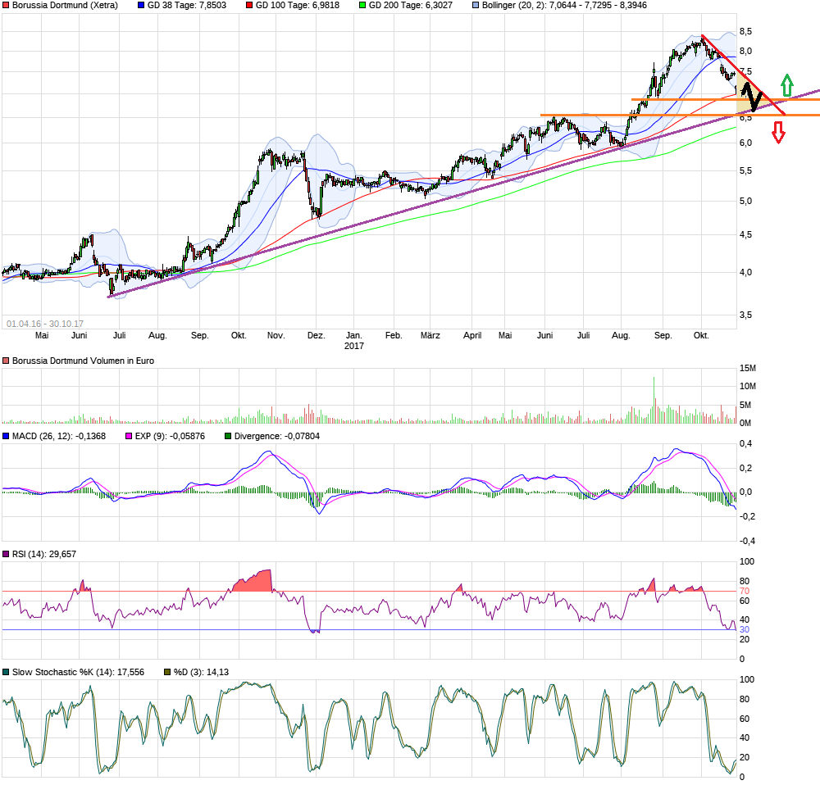Screen dimensions: 820x785
Task: Click the 'April' month label on axis
Action: [472, 335]
